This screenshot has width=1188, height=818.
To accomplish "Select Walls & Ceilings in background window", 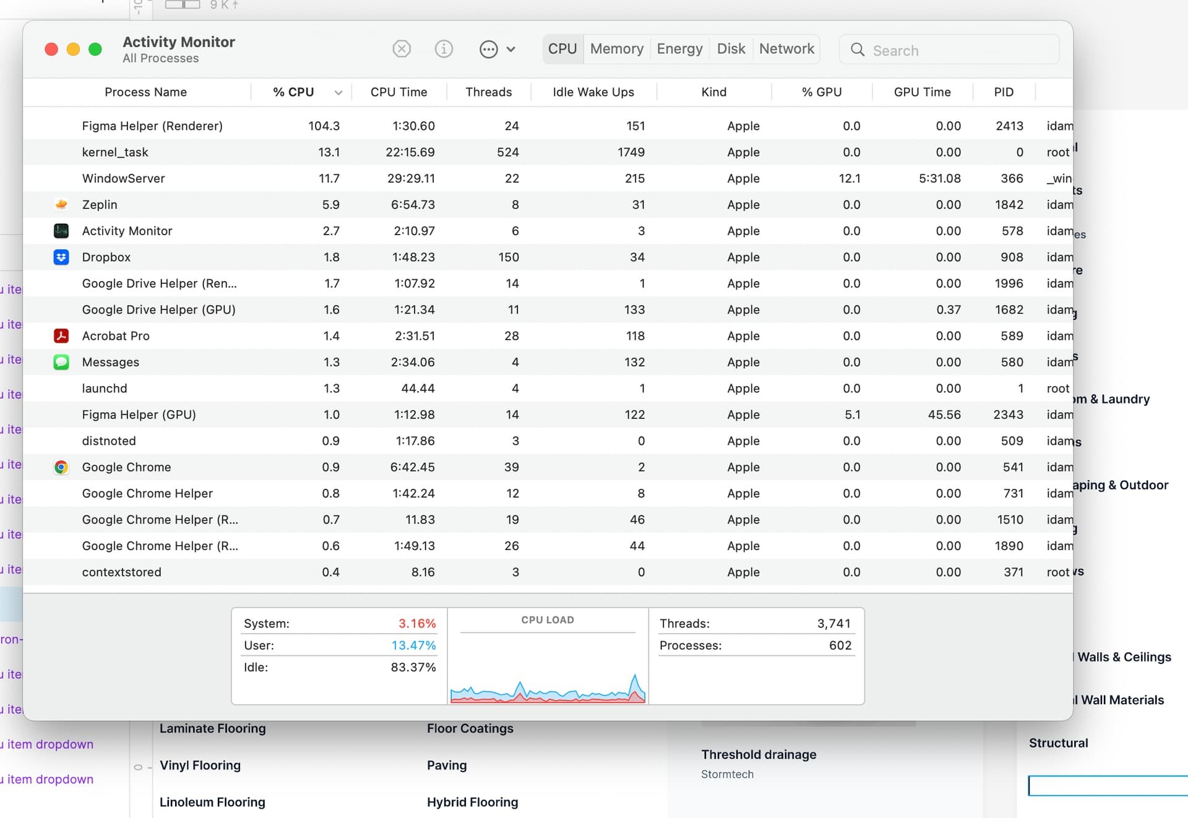I will point(1124,657).
